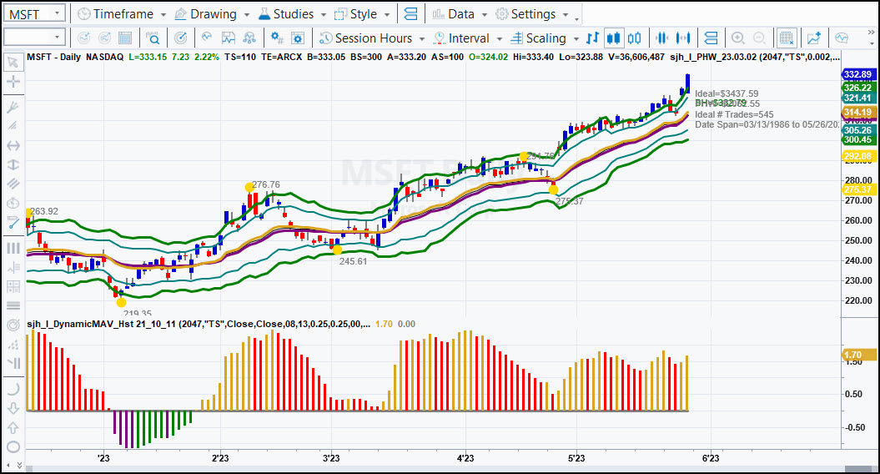The height and width of the screenshot is (474, 880).
Task: Click the yellow pivot marker at 245.61
Action: 337,250
